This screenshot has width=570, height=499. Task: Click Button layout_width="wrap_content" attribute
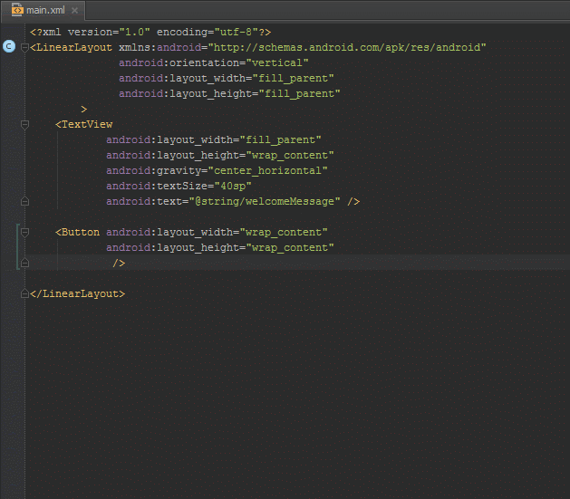point(217,233)
